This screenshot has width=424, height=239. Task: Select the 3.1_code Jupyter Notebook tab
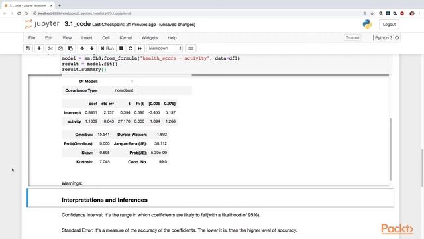pos(27,5)
